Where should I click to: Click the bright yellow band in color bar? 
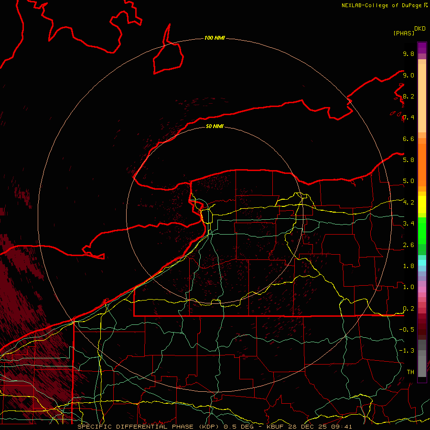click(x=422, y=204)
